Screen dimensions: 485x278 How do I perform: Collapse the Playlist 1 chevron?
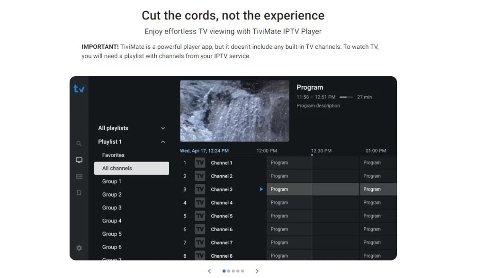163,142
